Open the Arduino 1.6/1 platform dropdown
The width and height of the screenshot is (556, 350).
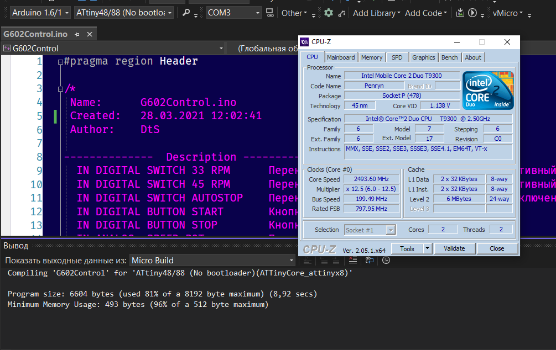[40, 13]
